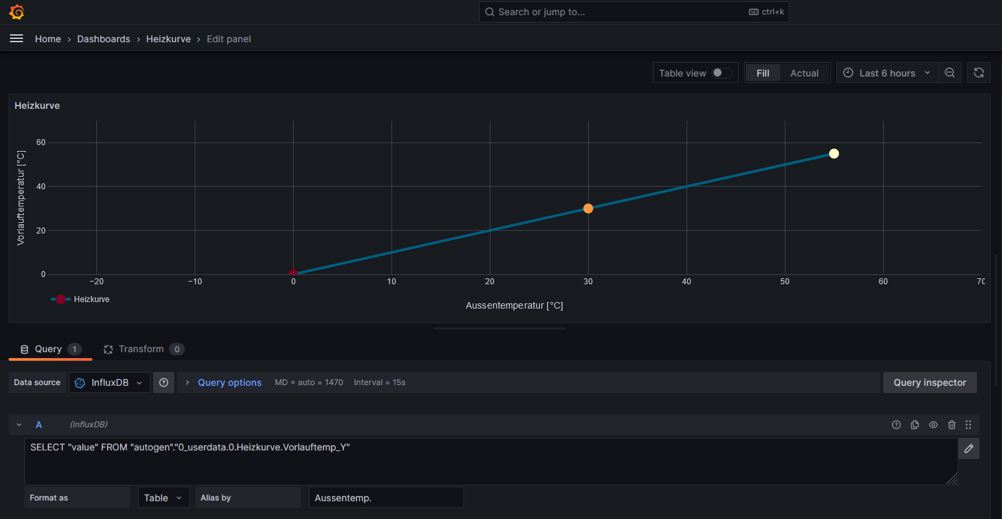The height and width of the screenshot is (519, 1002).
Task: Toggle the Table view switch
Action: tap(722, 73)
